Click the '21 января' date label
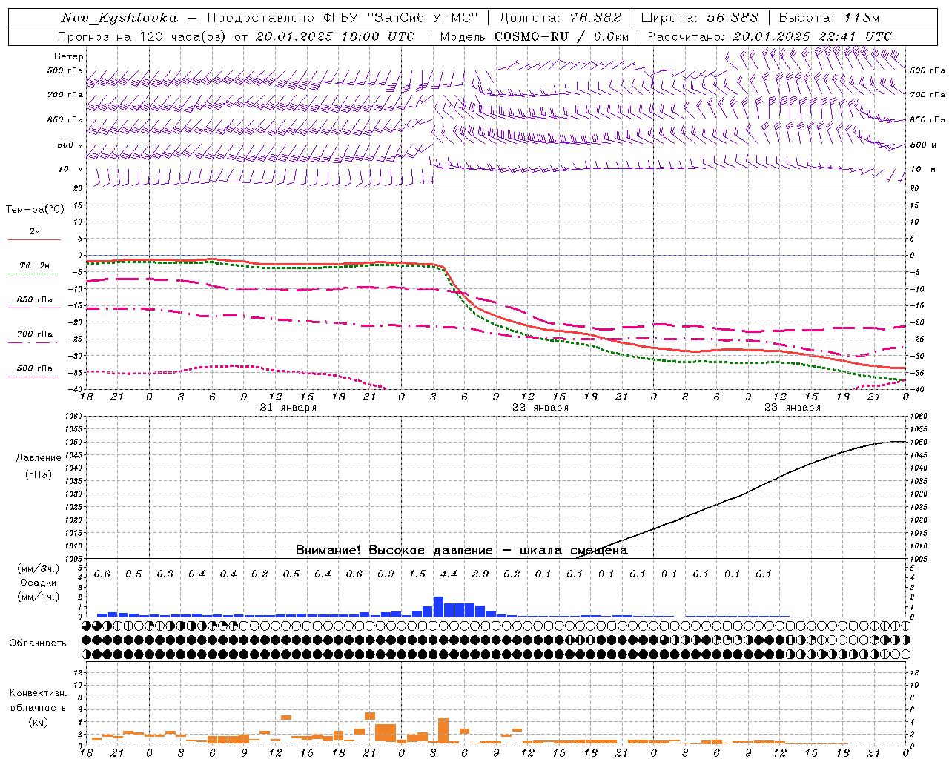 tap(288, 408)
